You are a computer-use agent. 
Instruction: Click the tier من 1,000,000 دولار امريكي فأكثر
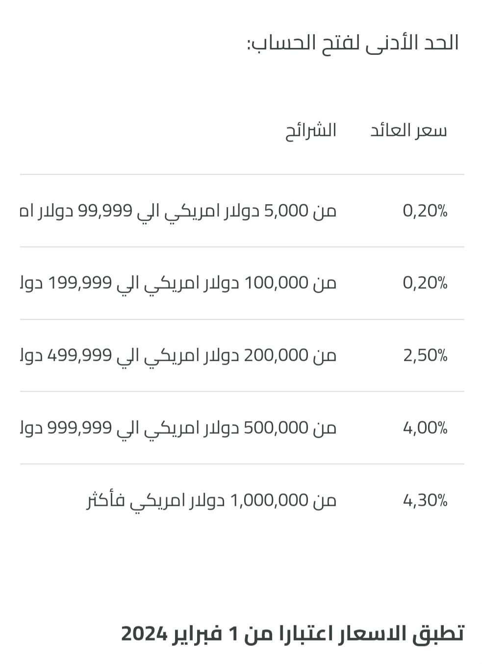click(212, 500)
